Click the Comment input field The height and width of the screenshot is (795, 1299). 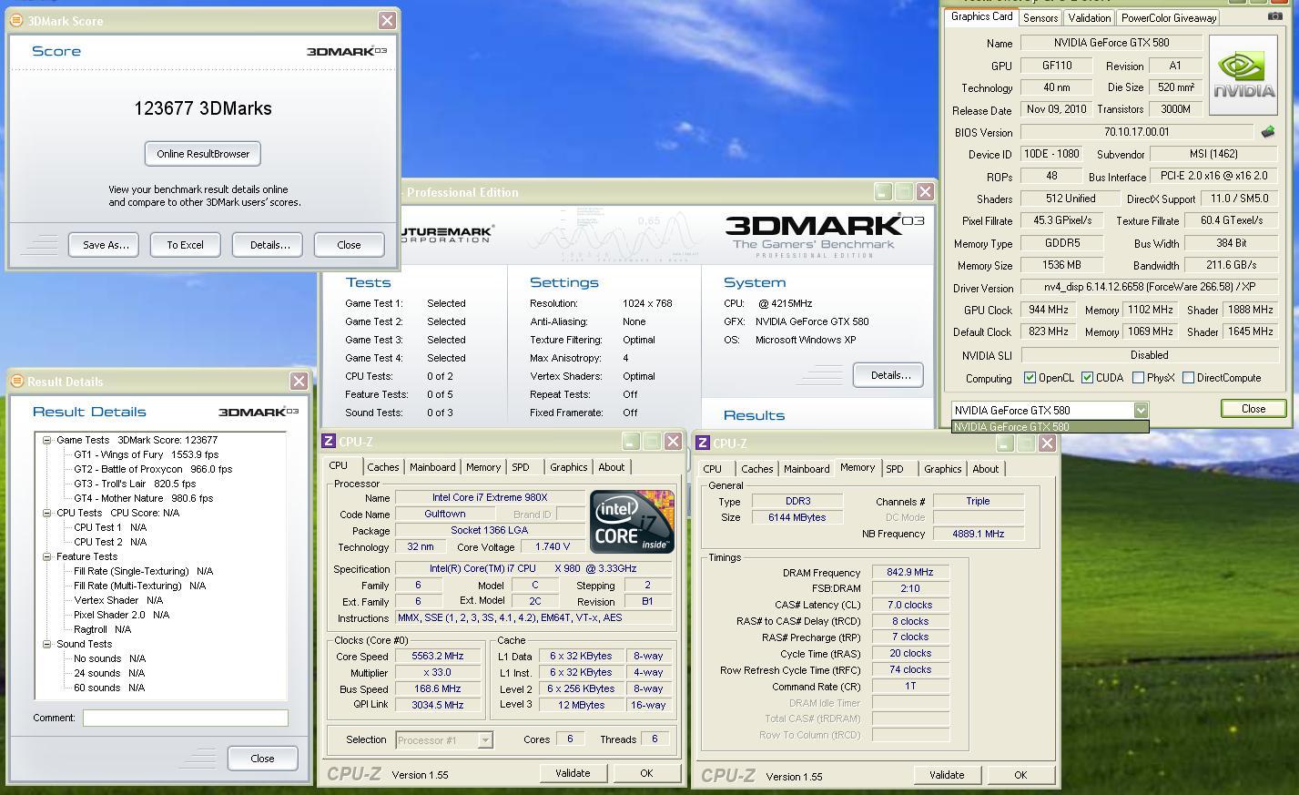coord(186,718)
